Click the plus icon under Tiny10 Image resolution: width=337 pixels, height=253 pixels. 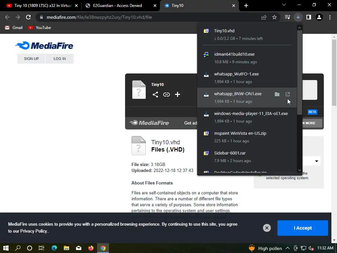(177, 95)
